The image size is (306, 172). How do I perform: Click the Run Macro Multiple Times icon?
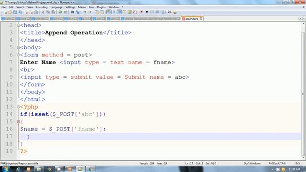(157, 12)
